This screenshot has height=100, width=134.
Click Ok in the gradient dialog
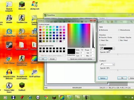[x=122, y=78]
